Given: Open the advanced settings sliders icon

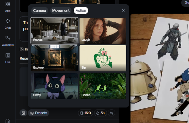Looking at the screenshot, I should pyautogui.click(x=111, y=113).
